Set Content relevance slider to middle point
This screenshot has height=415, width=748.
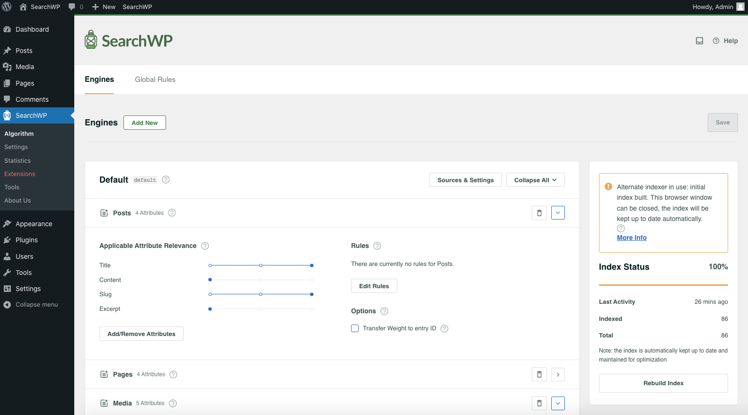(261, 280)
